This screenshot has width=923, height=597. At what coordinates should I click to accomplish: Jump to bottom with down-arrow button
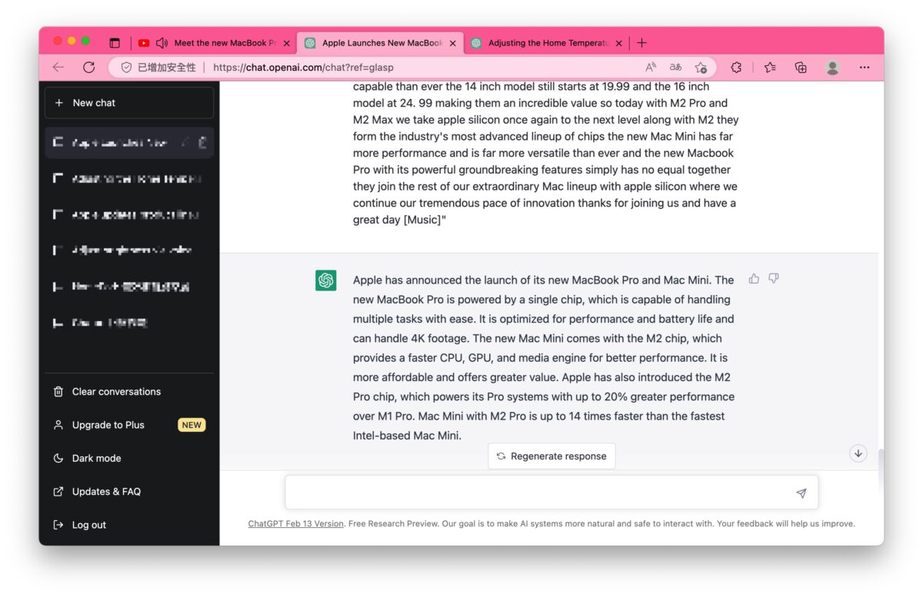[x=858, y=453]
